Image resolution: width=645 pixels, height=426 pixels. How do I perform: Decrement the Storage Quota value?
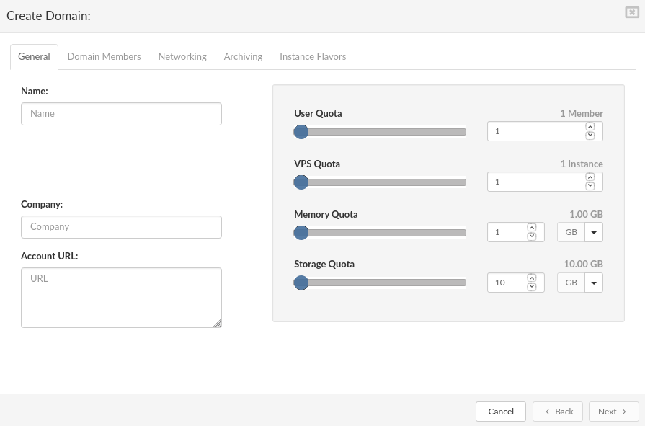pyautogui.click(x=532, y=286)
